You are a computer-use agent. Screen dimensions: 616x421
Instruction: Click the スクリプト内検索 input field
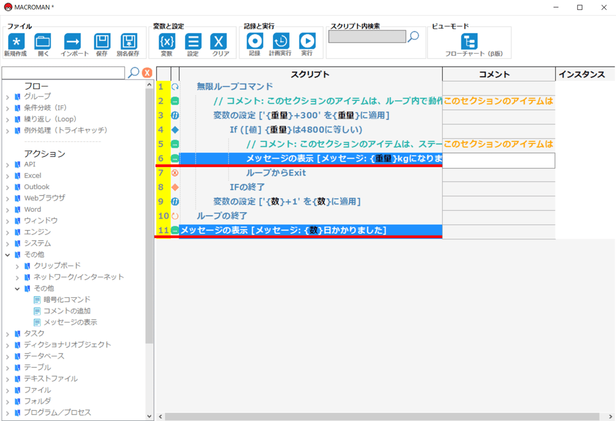[x=367, y=36]
